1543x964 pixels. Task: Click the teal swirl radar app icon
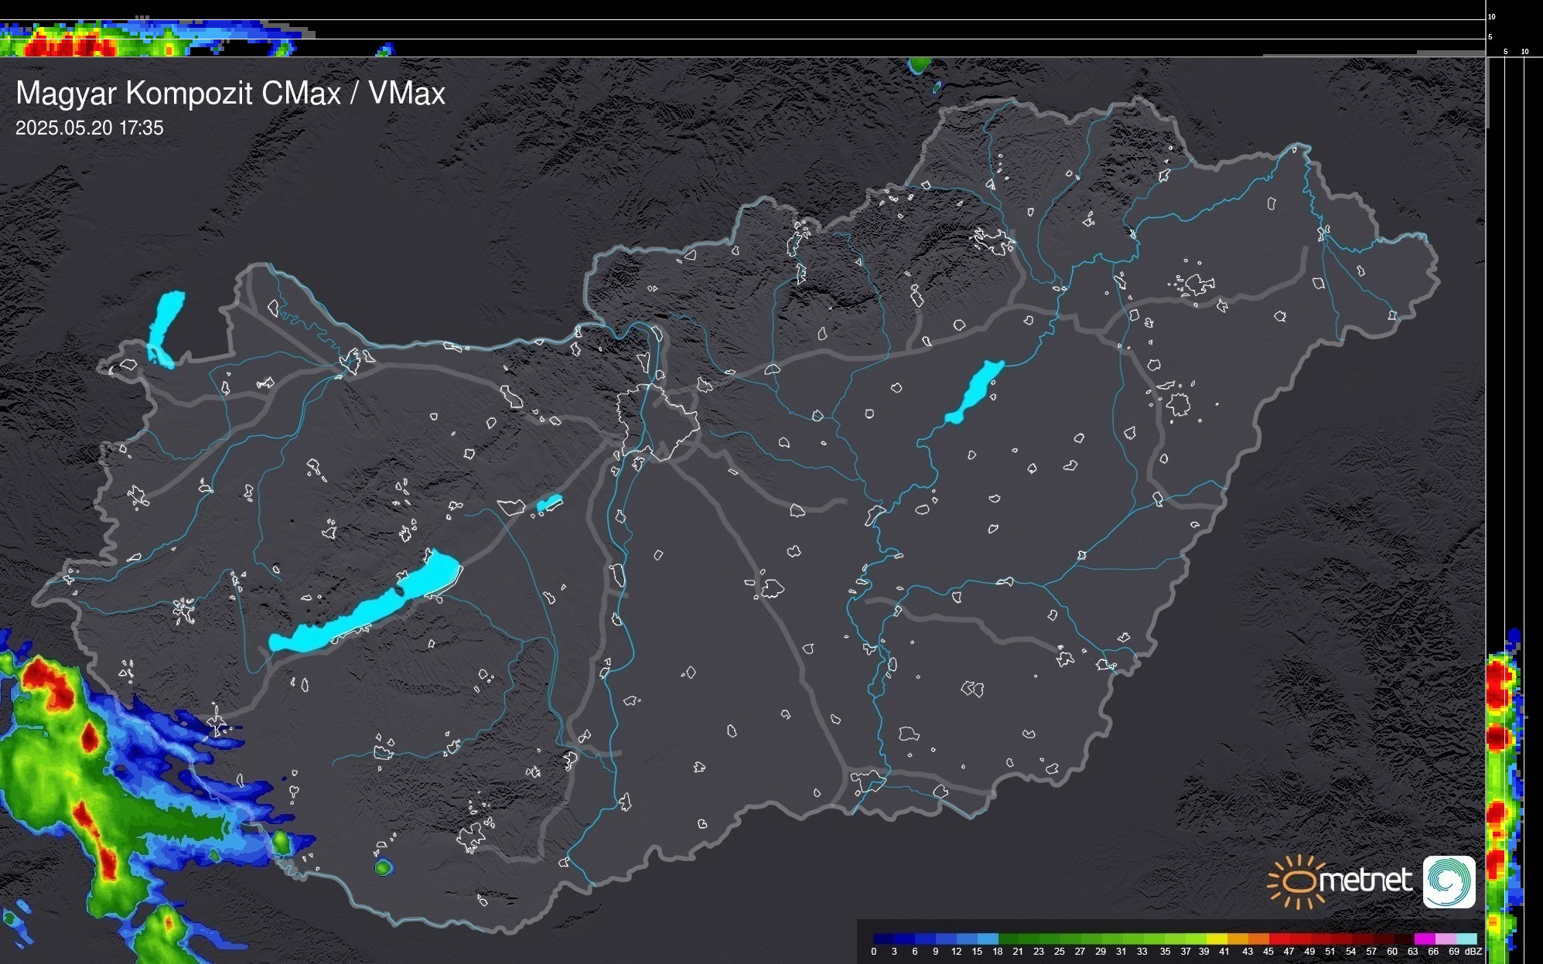[x=1449, y=881]
